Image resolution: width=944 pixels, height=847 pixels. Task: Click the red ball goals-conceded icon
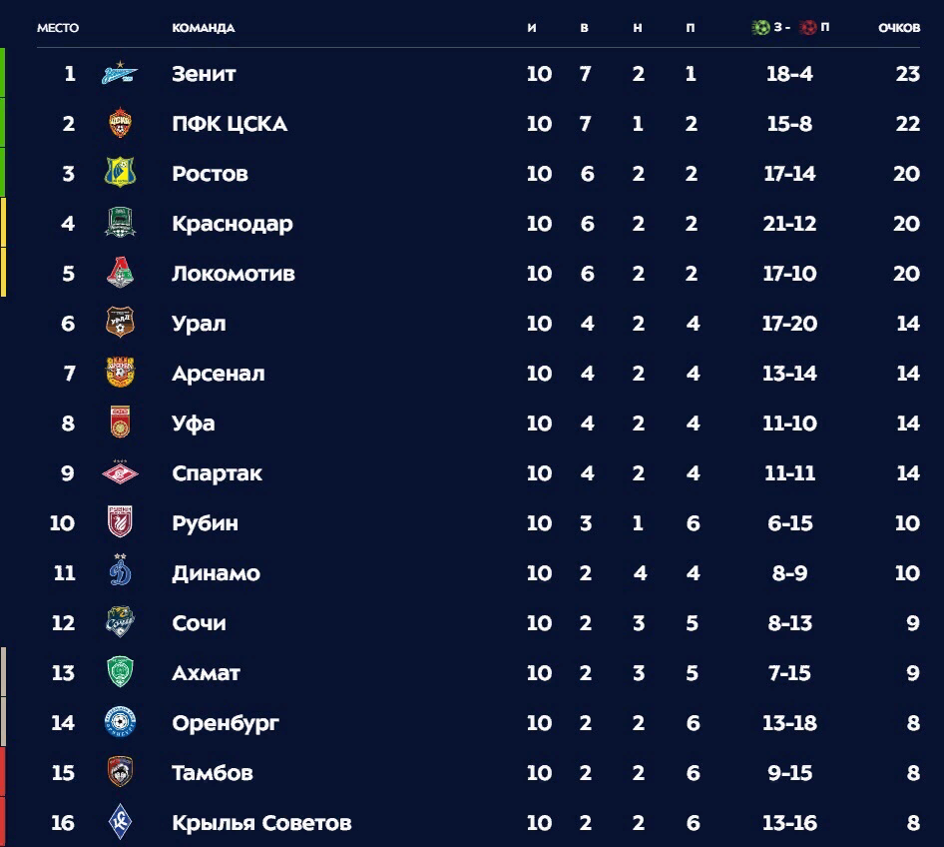click(807, 28)
